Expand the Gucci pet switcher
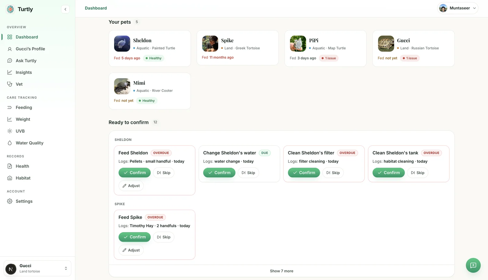This screenshot has width=488, height=280. (x=38, y=268)
